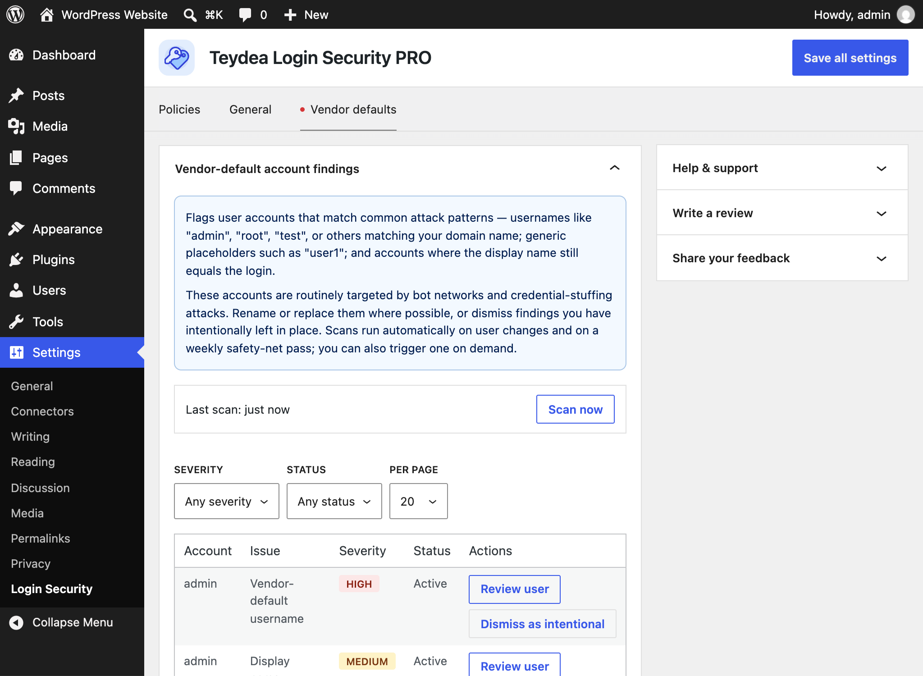Click the Comments sidebar icon
Image resolution: width=923 pixels, height=676 pixels.
point(16,188)
